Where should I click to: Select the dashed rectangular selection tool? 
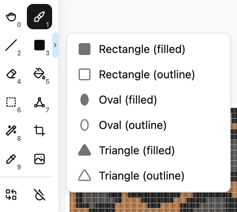[x=11, y=102]
